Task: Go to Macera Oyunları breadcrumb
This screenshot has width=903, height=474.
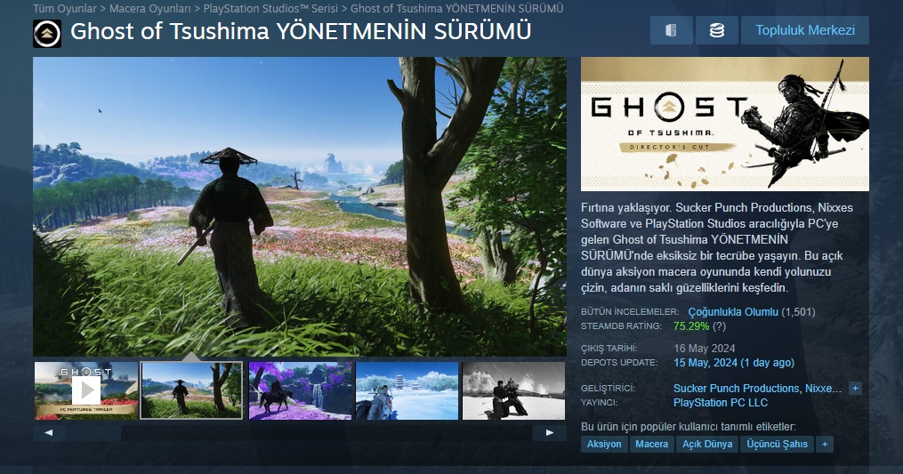Action: 149,9
